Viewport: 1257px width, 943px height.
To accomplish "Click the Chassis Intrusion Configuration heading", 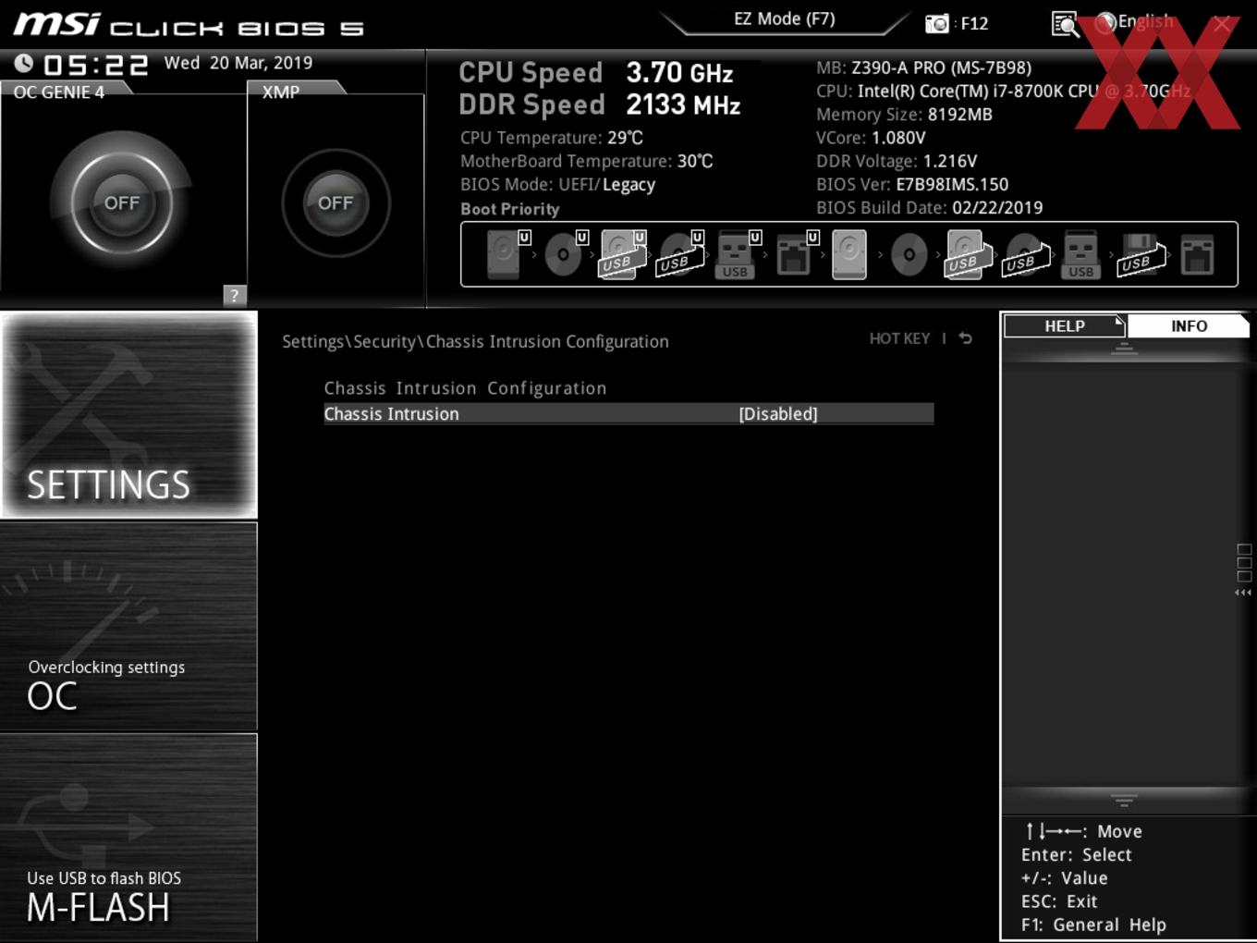I will (465, 388).
